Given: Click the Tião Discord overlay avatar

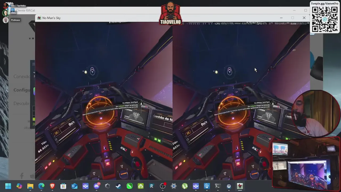Looking at the screenshot, I should click(x=5, y=6).
